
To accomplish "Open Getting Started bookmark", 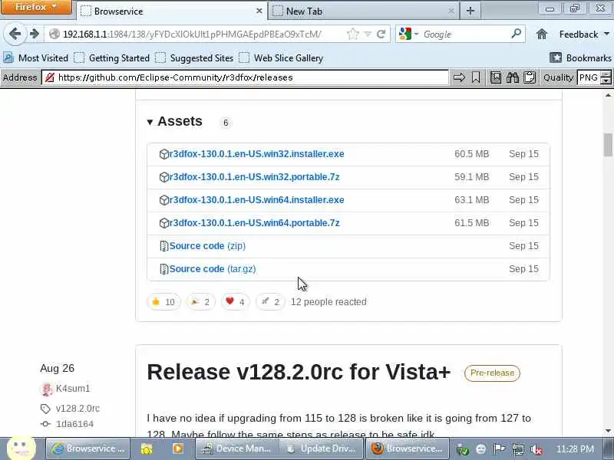I will pos(111,58).
